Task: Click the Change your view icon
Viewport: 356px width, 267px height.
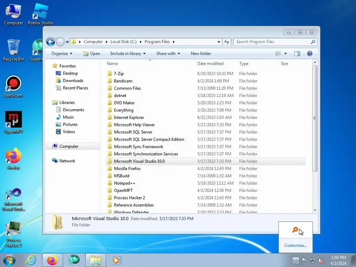Action: click(x=278, y=54)
